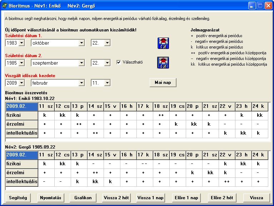Open examined period day dropdown 11.
Image resolution: width=274 pixels, height=206 pixels.
pos(107,83)
